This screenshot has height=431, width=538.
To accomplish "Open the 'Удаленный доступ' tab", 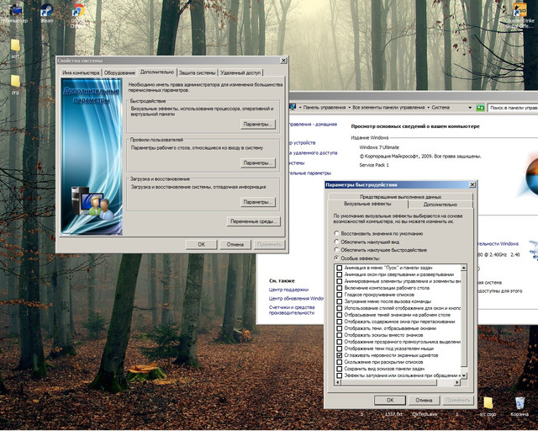I will [240, 73].
